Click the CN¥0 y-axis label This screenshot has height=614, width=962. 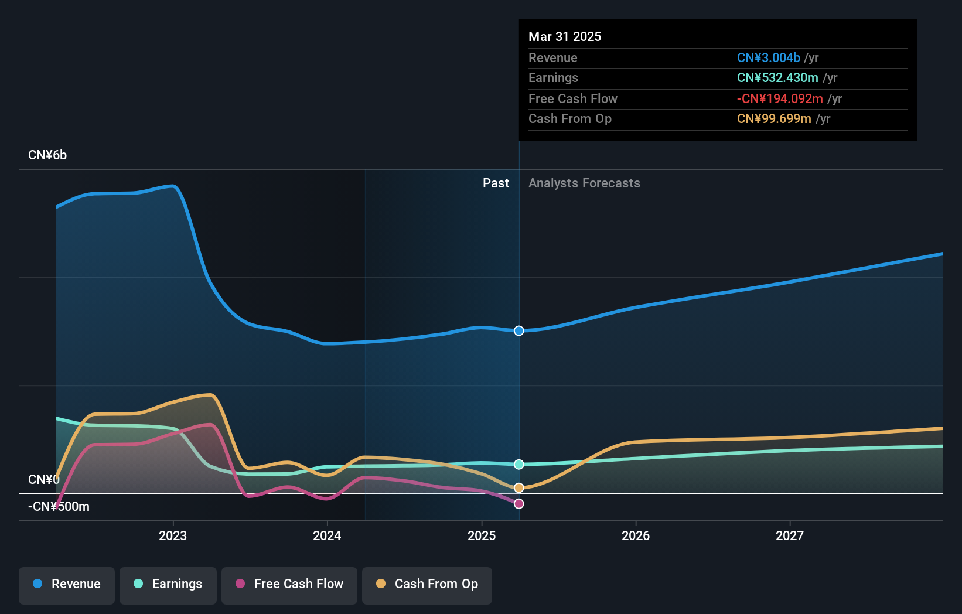click(x=44, y=479)
